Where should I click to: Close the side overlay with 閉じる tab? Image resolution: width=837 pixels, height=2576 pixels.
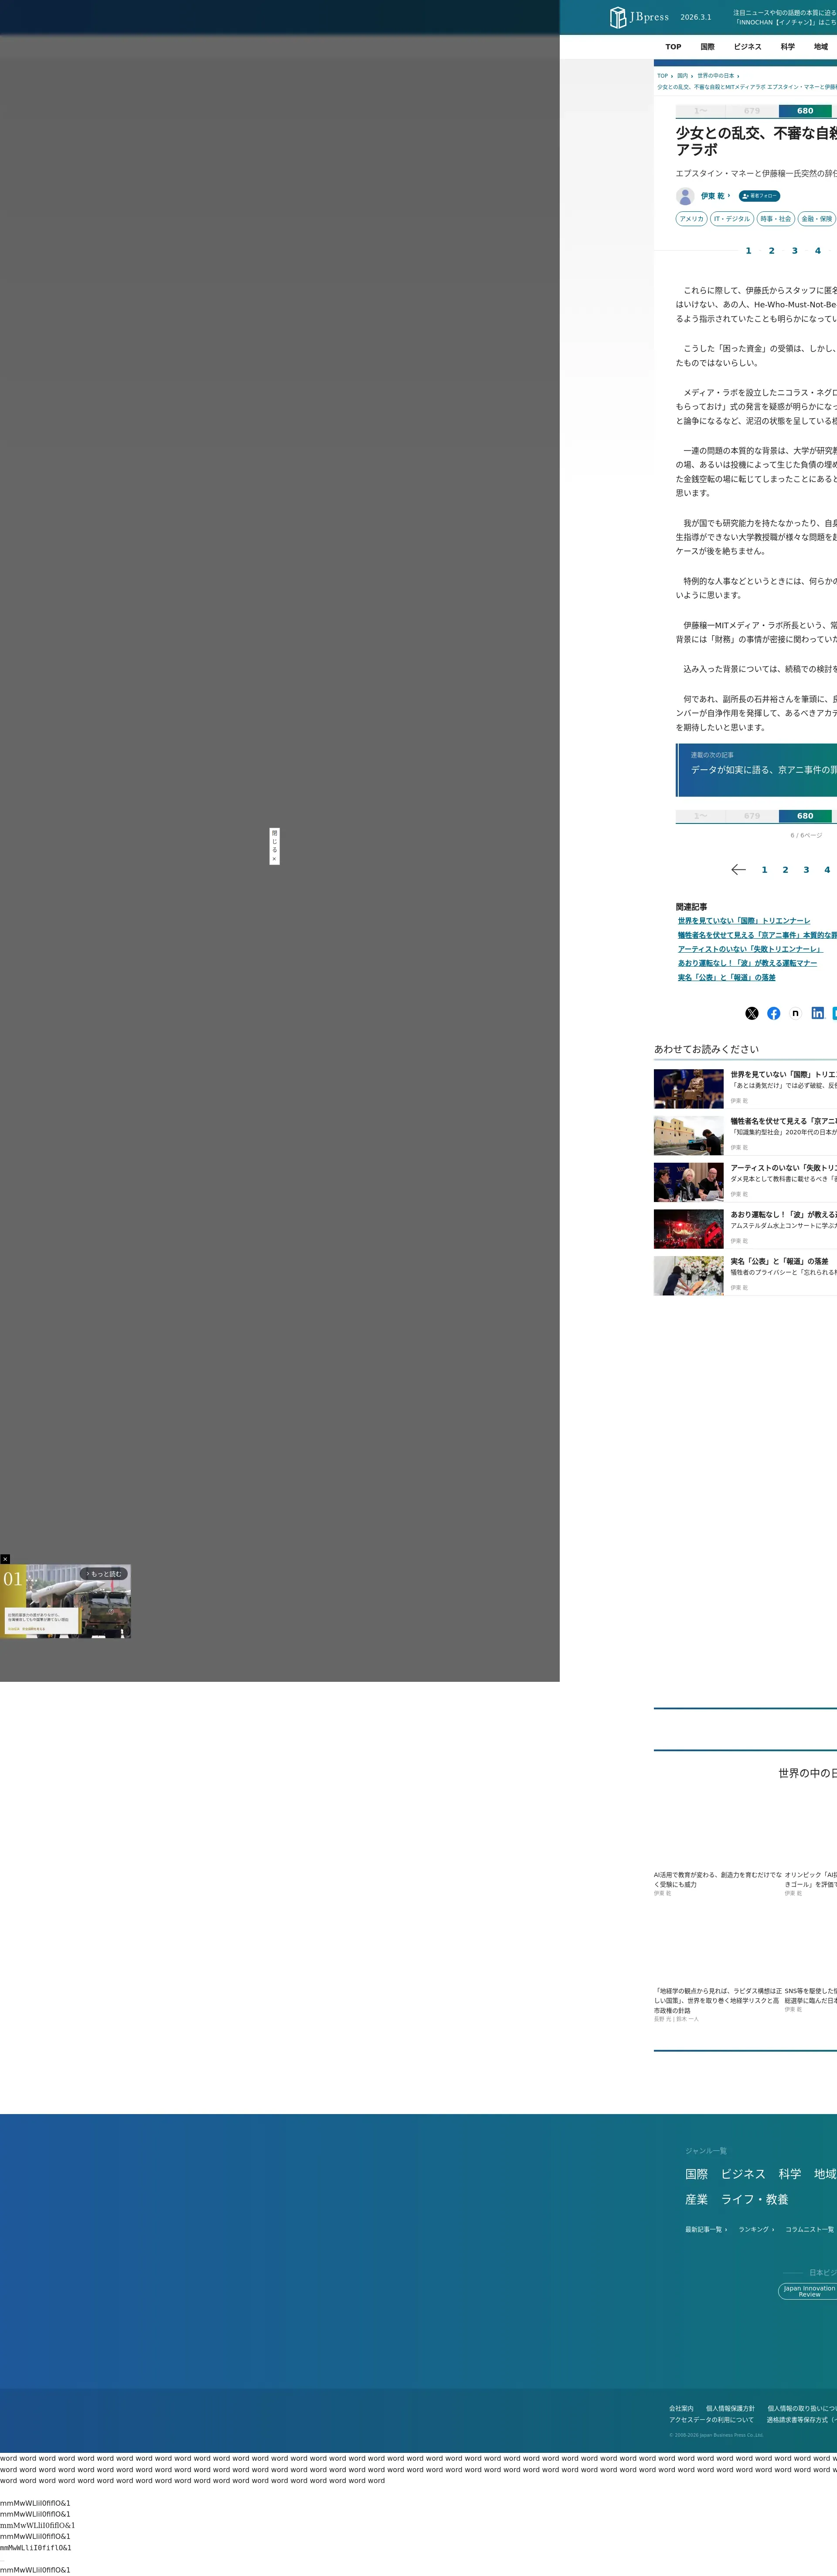point(274,846)
